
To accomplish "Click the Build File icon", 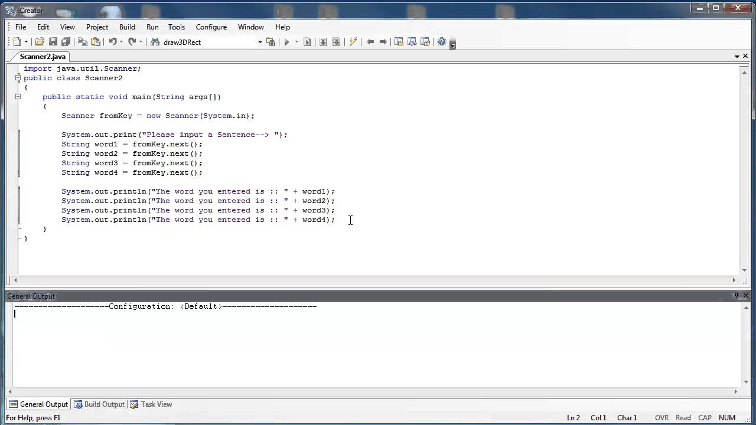I will click(336, 42).
